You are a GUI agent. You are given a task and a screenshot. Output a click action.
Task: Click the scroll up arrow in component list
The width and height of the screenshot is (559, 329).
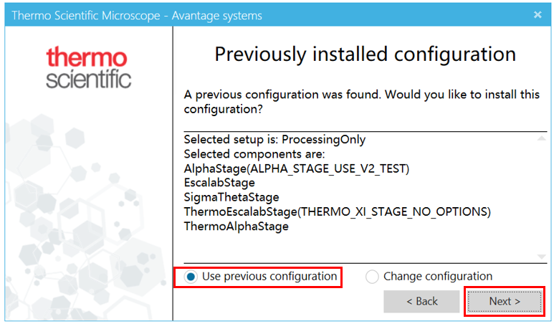tap(542, 138)
